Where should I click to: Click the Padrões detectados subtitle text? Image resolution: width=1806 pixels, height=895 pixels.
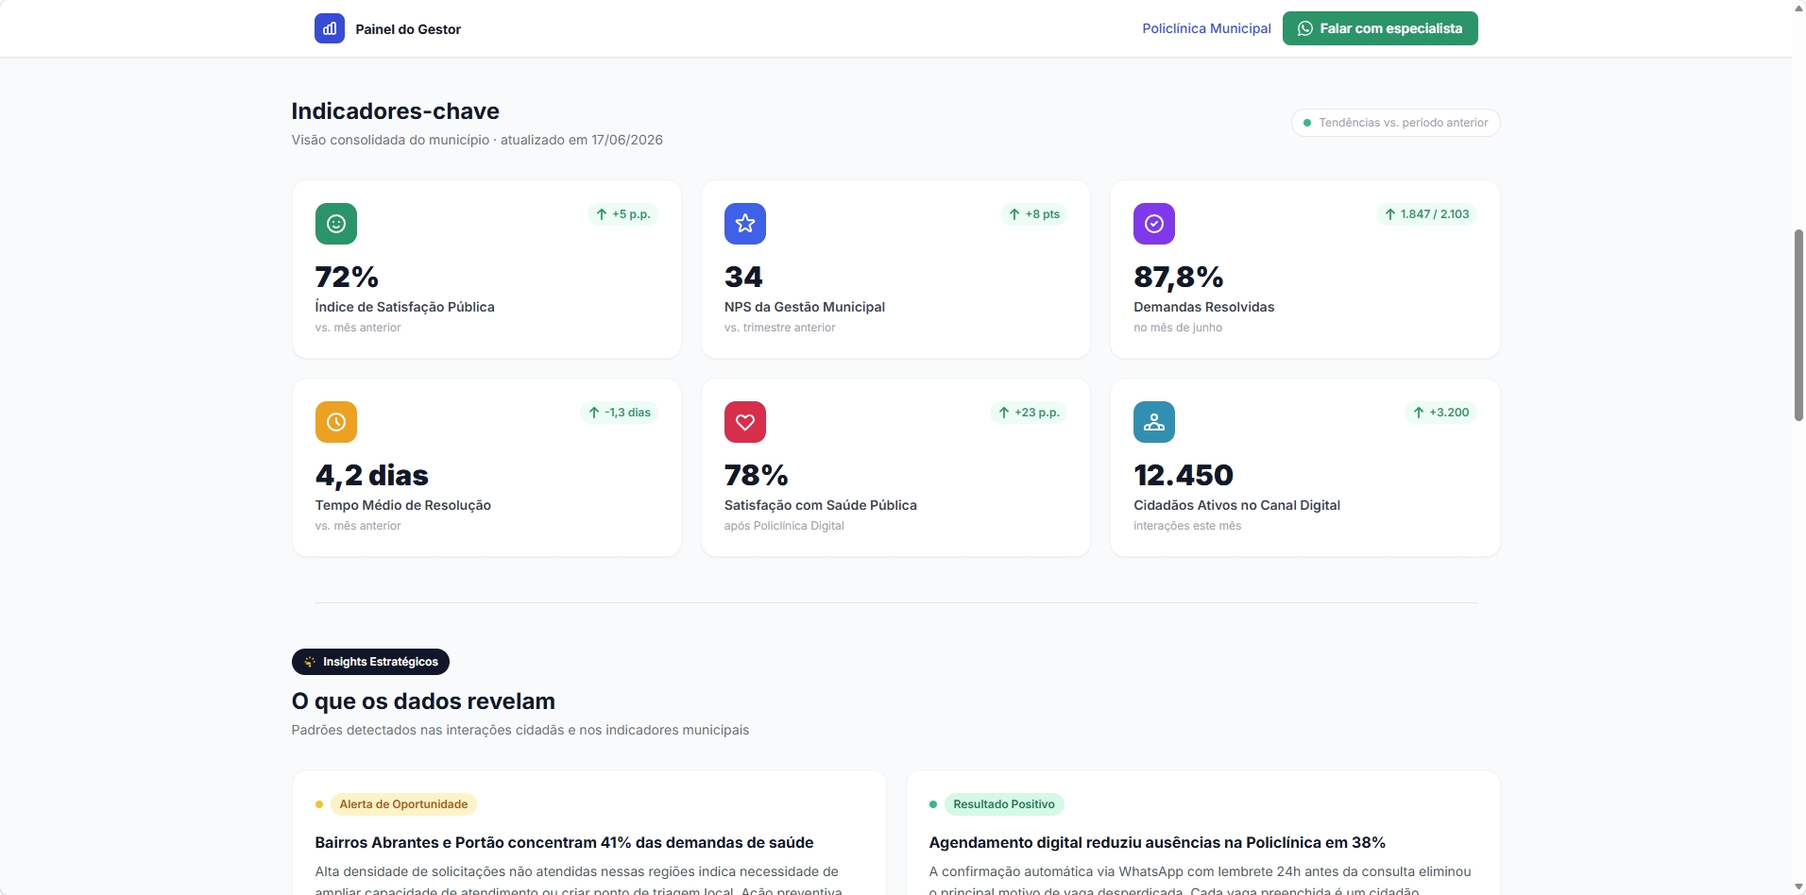(x=520, y=730)
